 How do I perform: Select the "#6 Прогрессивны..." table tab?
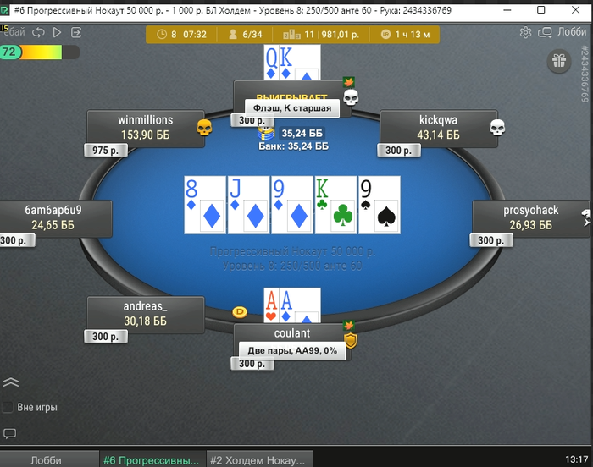[x=152, y=460]
